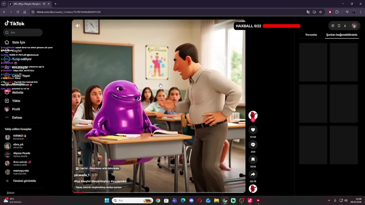Switch to the Yorumlar tab
The width and height of the screenshot is (365, 205).
(311, 35)
